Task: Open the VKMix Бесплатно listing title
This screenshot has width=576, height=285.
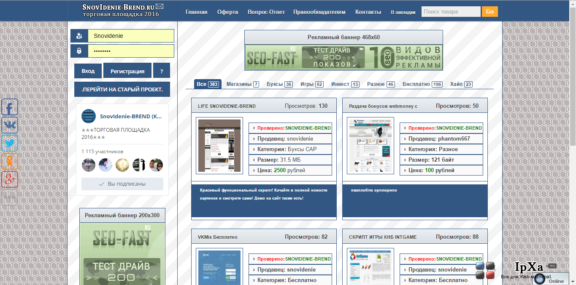Action: (218, 237)
